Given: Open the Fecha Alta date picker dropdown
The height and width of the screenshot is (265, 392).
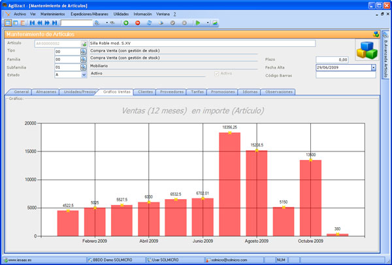Looking at the screenshot, I should click(373, 68).
